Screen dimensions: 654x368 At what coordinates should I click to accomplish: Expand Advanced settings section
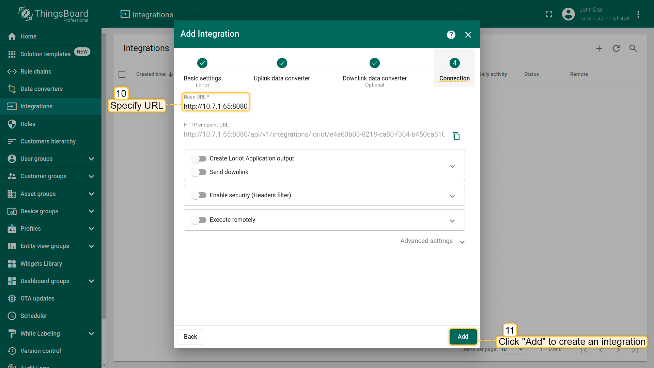pyautogui.click(x=432, y=241)
